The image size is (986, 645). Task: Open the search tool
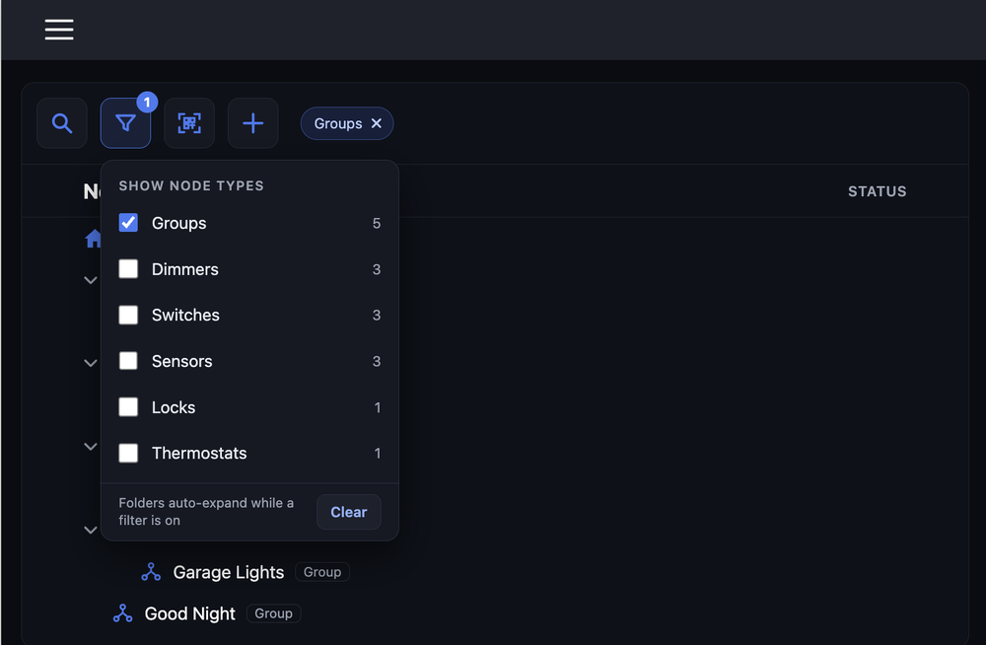61,123
